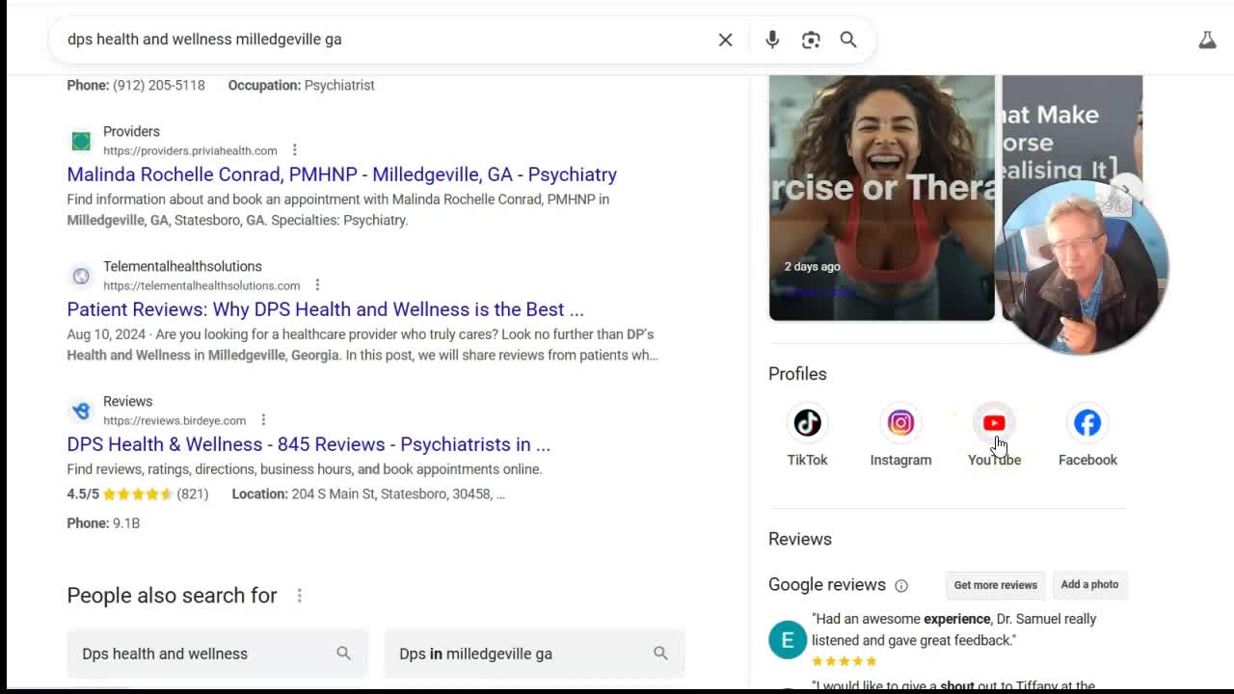Clear the search box text
Image resolution: width=1234 pixels, height=694 pixels.
coord(725,40)
